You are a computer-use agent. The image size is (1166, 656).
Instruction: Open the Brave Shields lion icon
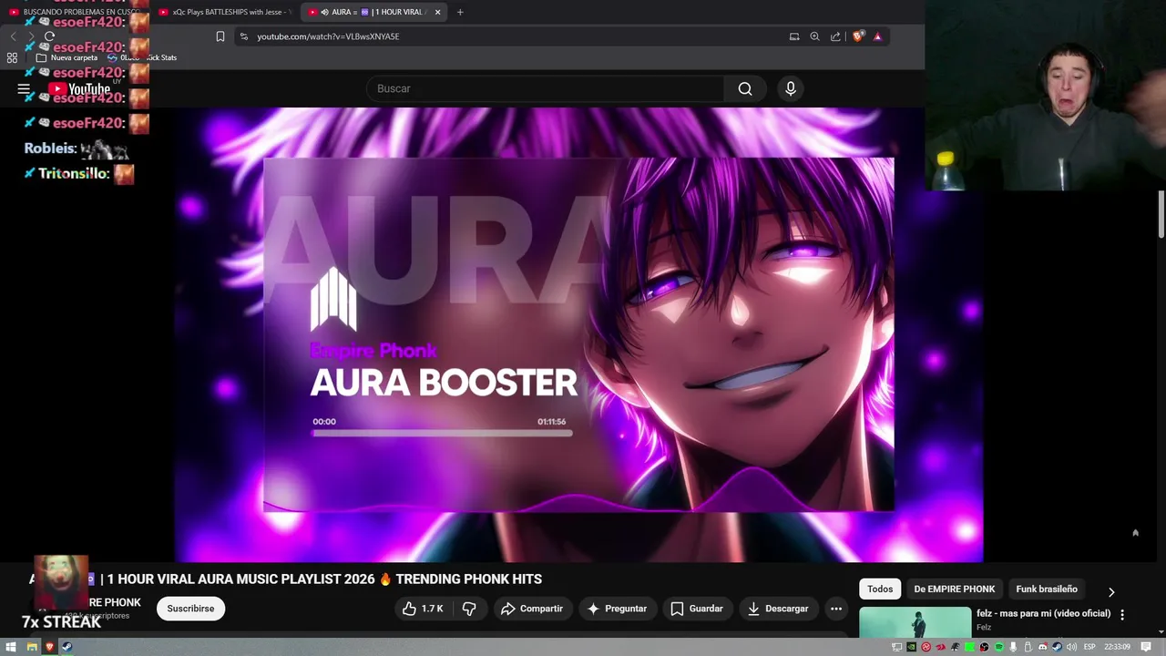tap(858, 36)
